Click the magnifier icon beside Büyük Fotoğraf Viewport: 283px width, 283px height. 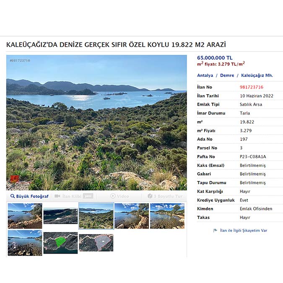click(x=13, y=196)
